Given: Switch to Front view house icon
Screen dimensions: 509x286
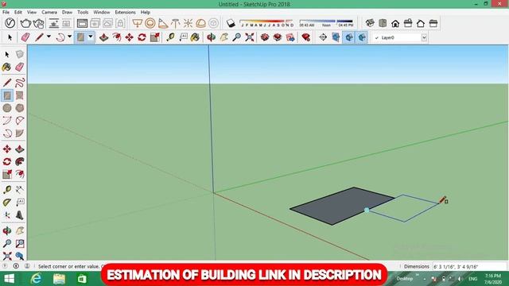Looking at the screenshot, I should [x=395, y=23].
